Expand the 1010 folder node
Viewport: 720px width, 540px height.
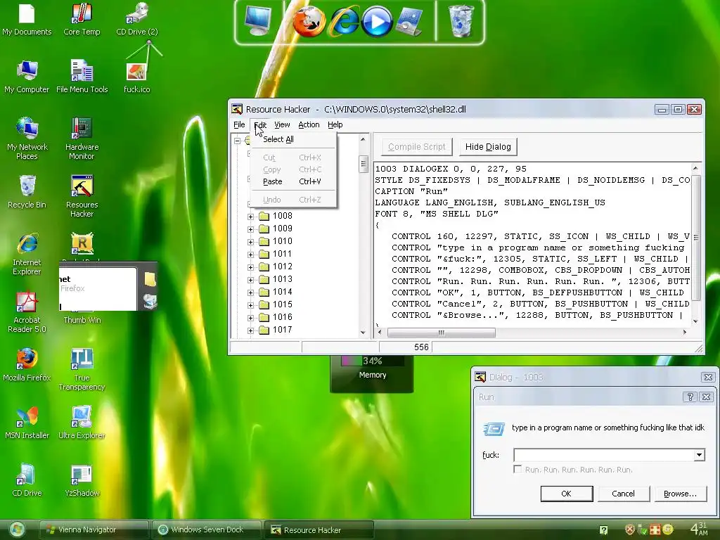point(250,242)
